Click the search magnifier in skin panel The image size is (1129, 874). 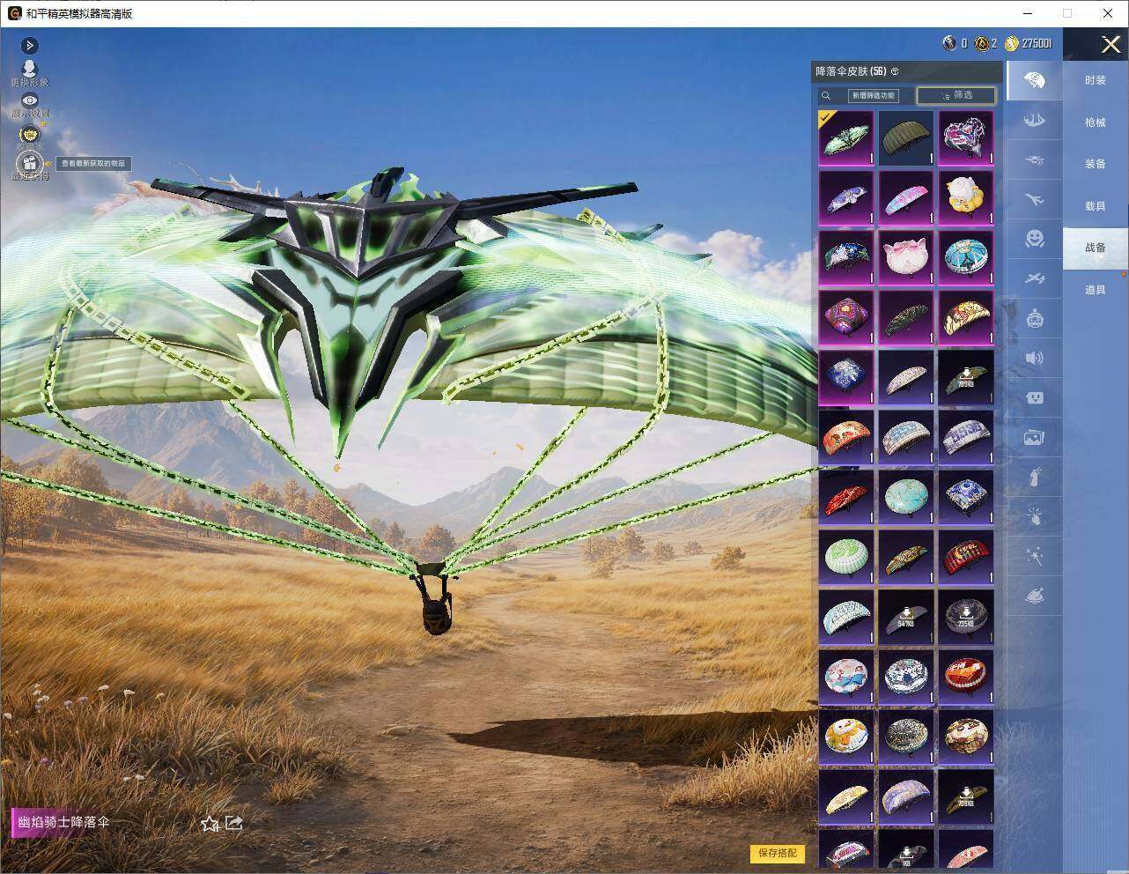(x=826, y=95)
